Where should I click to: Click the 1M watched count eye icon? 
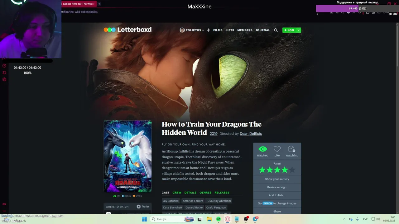[x=114, y=196]
